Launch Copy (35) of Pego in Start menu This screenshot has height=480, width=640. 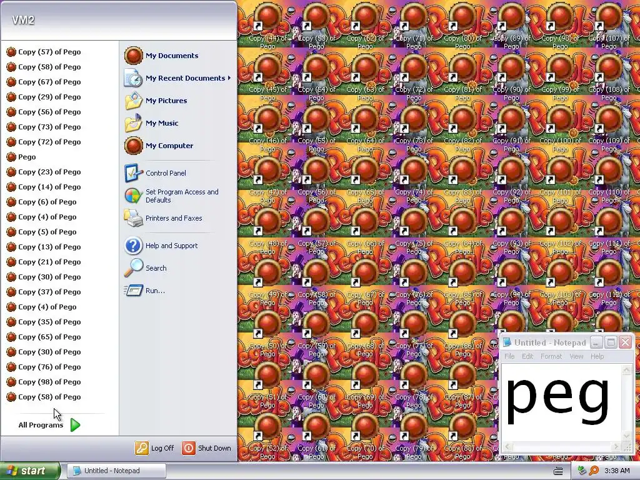44,322
